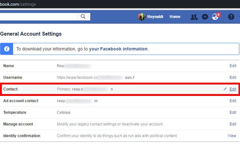
Task: Open the notifications globe icon
Action: (x=215, y=17)
